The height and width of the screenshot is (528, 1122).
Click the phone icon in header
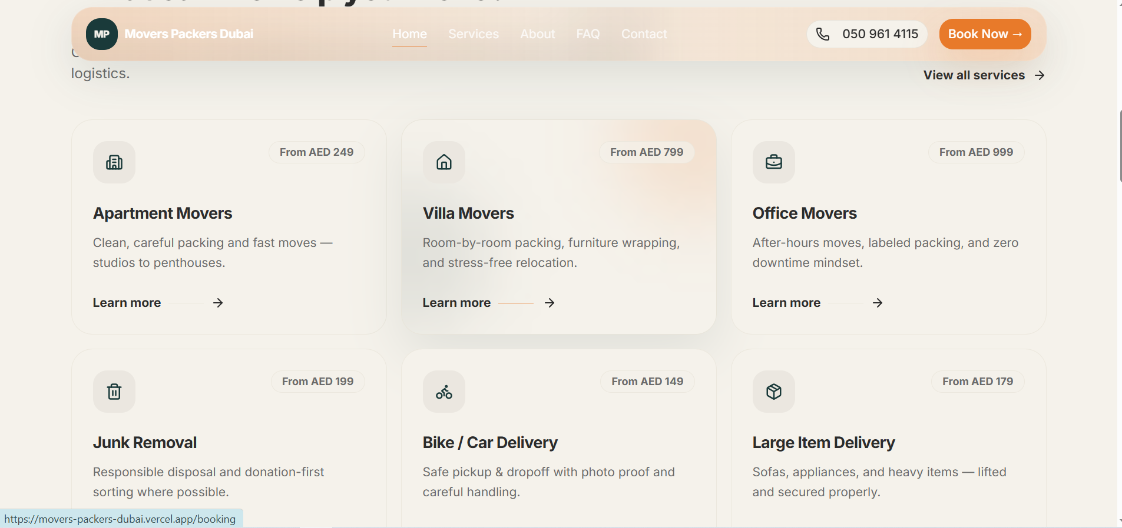click(823, 34)
